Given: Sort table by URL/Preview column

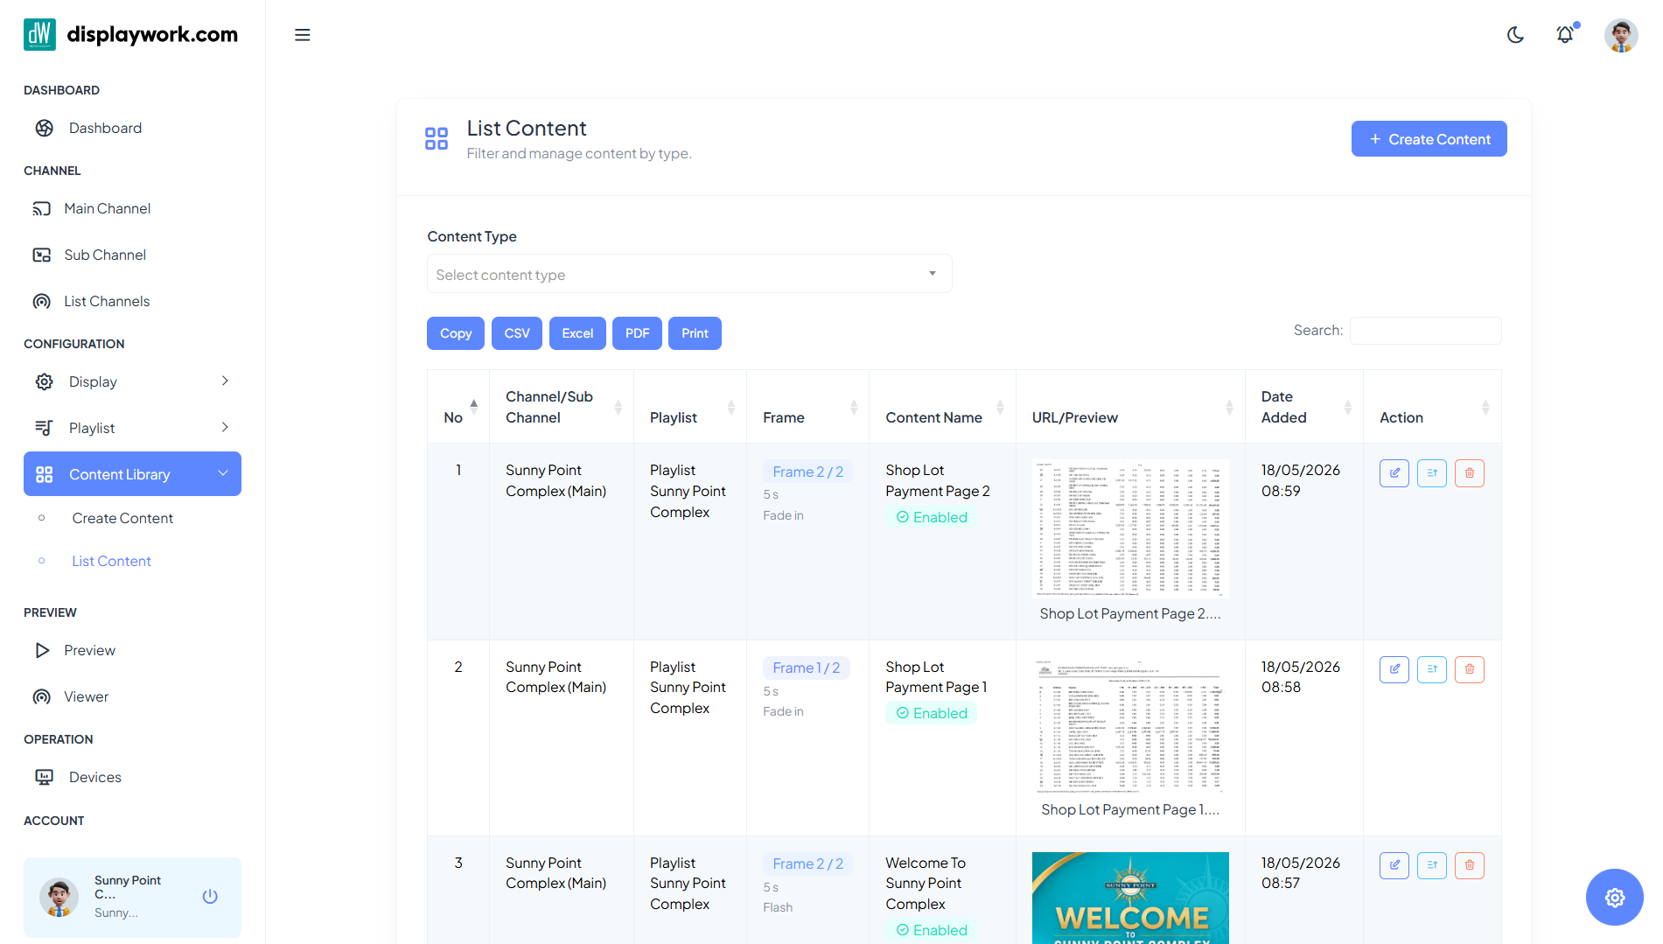Looking at the screenshot, I should coord(1130,407).
